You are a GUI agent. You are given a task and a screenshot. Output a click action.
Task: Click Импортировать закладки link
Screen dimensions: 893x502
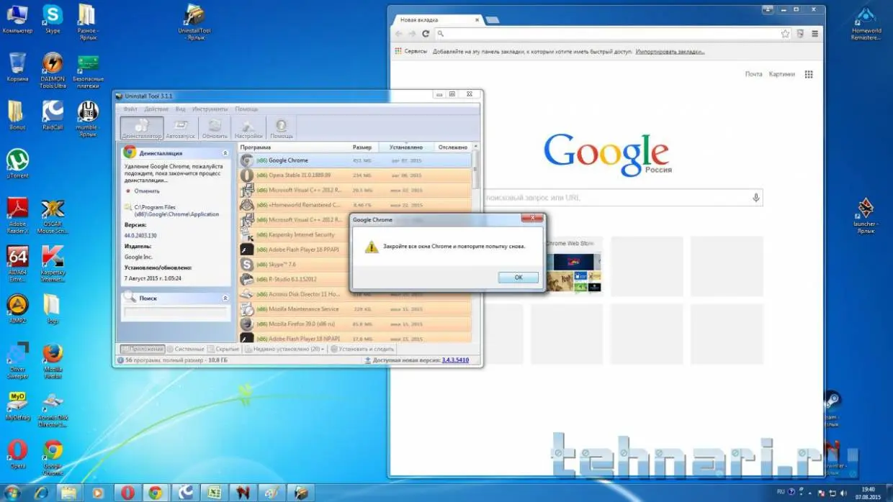coord(670,52)
